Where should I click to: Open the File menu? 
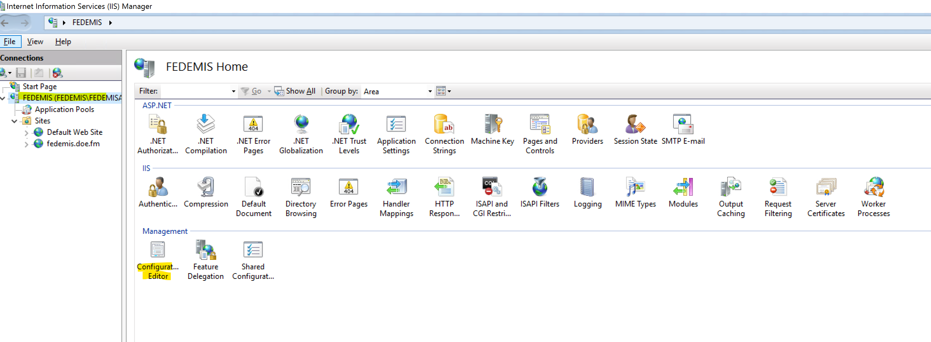(10, 42)
